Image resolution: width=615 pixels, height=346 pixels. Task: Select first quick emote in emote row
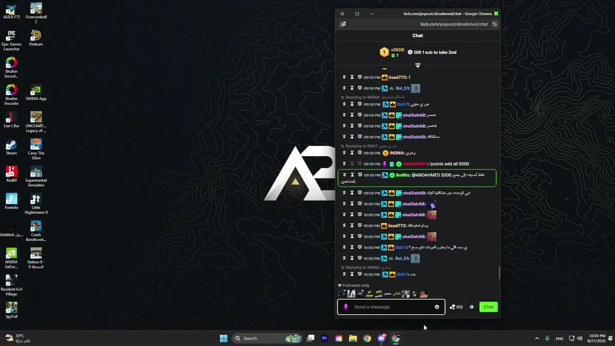coord(342,294)
